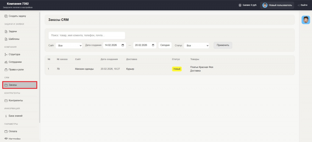The height and width of the screenshot is (142, 312).
Task: Click the Сегодня date button
Action: click(165, 45)
